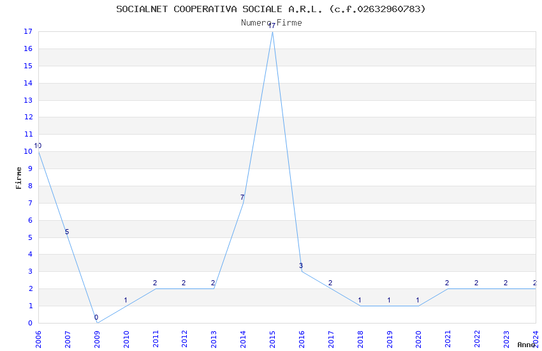Image resolution: width=542 pixels, height=351 pixels.
Task: Click the data label 2 above 2021
Action: [x=447, y=283]
